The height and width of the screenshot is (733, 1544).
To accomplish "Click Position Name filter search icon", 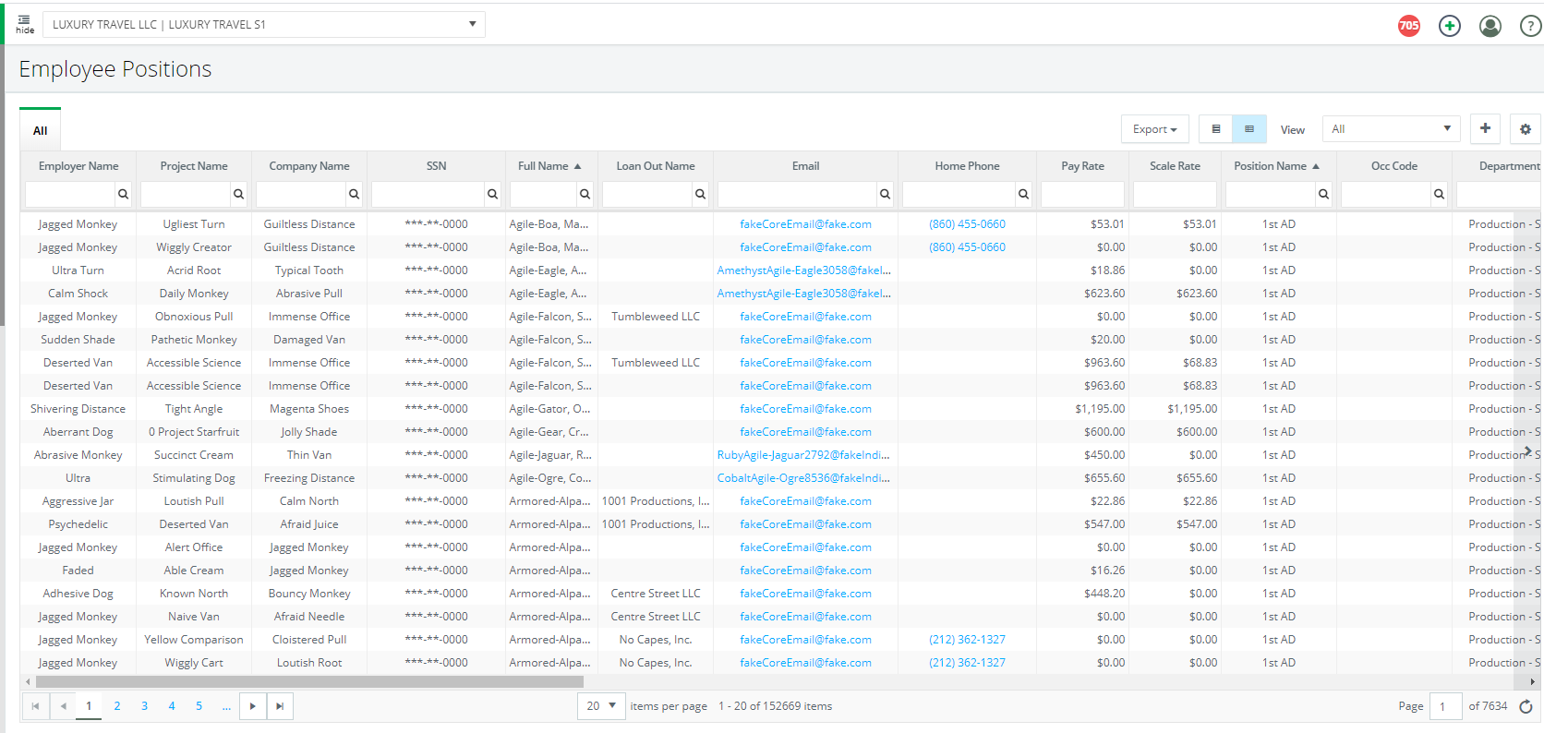I will click(1323, 194).
